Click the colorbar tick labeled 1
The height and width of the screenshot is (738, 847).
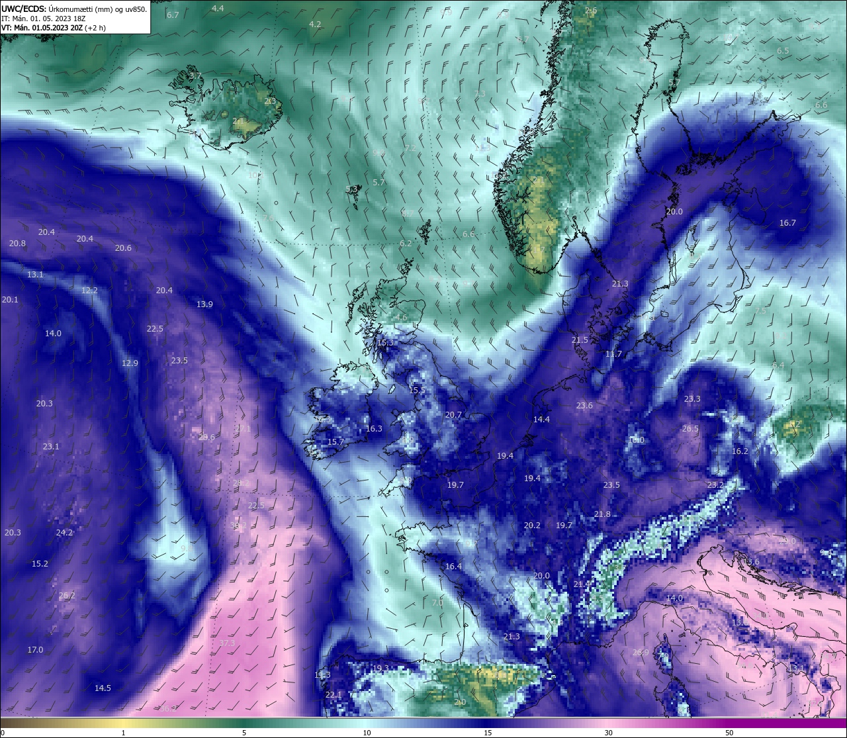point(123,733)
